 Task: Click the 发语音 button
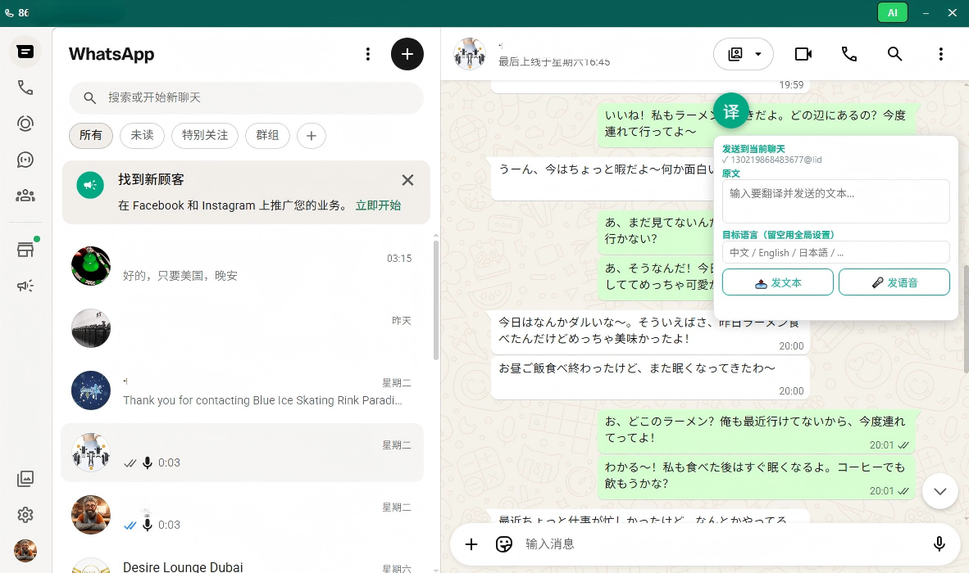894,282
